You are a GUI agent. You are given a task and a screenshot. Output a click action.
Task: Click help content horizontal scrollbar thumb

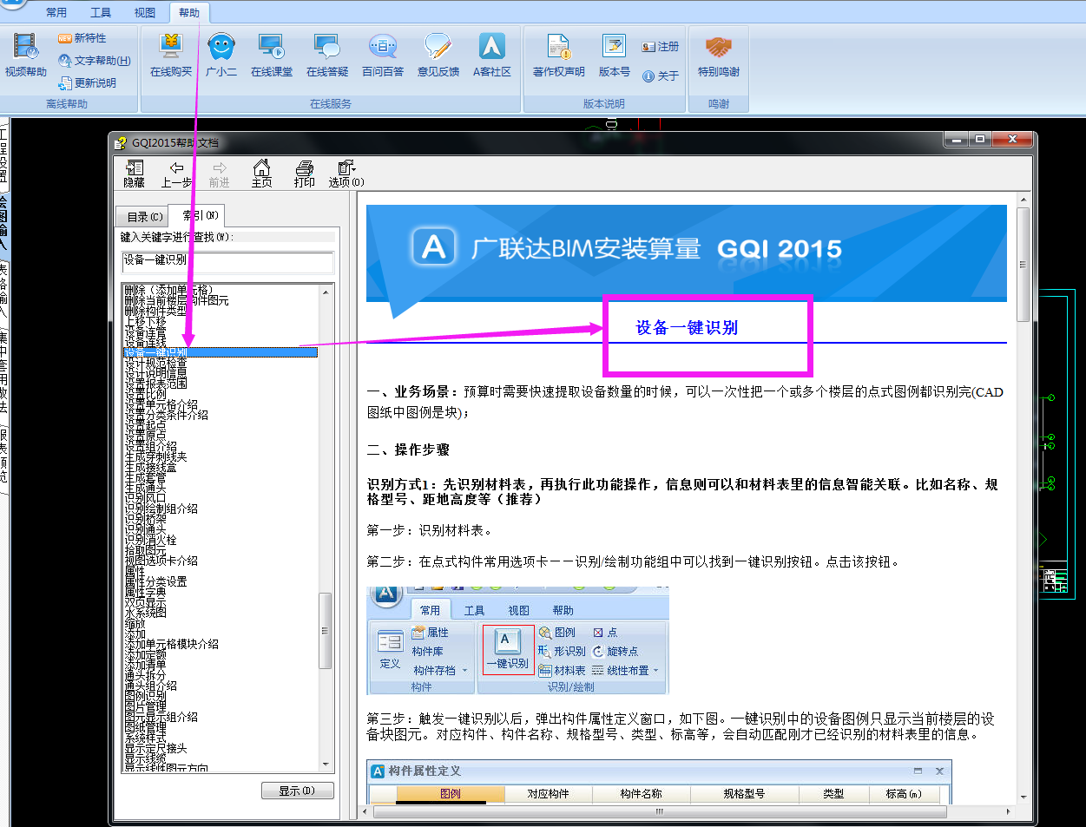tap(660, 811)
